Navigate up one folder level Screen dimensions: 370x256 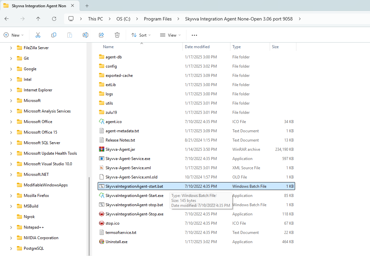(x=38, y=19)
